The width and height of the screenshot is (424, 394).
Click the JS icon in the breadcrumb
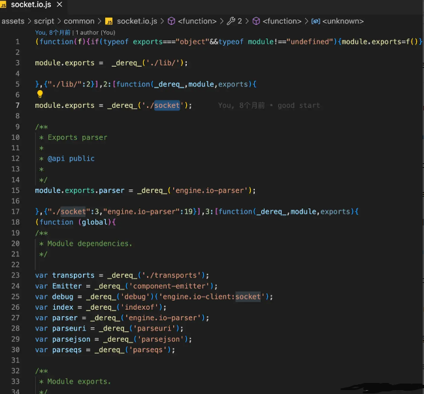click(108, 22)
